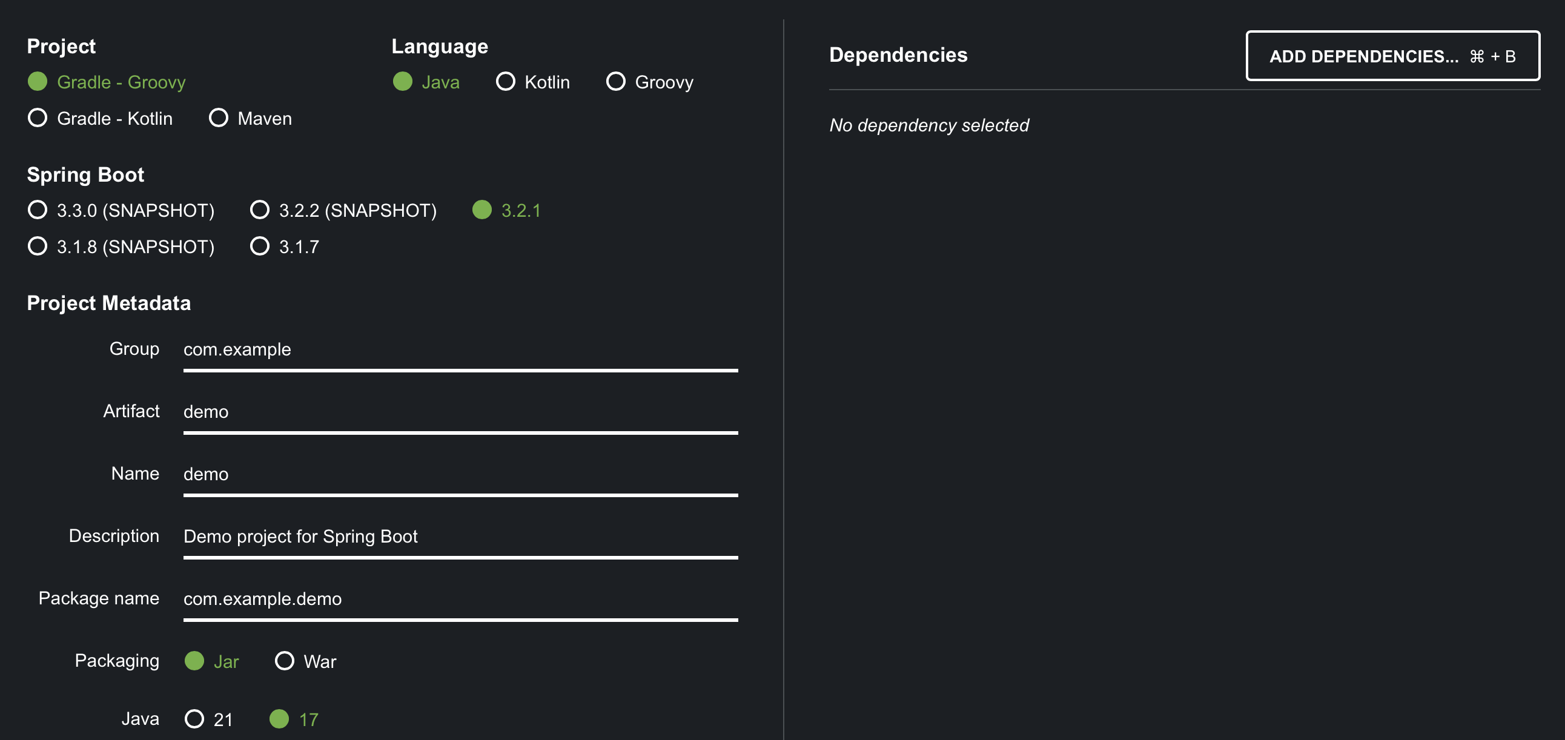Click the Spring Boot section heading
This screenshot has width=1565, height=740.
85,175
